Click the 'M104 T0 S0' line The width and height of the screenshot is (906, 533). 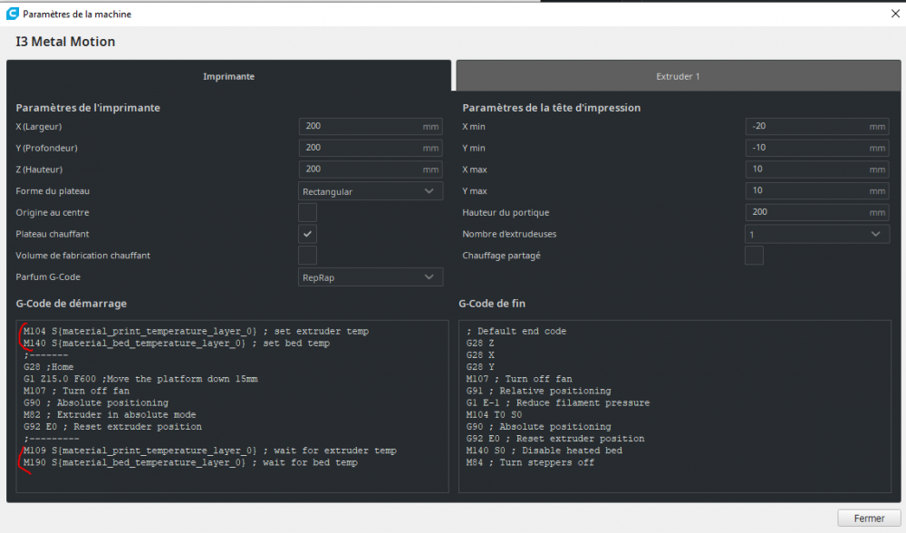coord(494,414)
